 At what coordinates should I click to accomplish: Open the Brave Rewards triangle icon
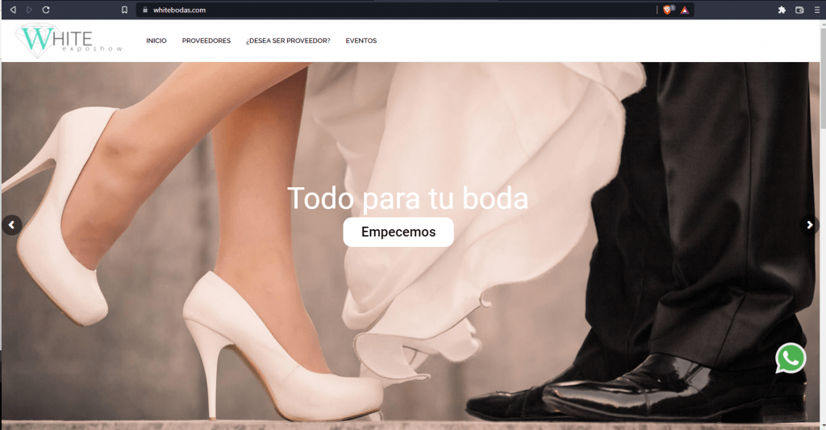(684, 10)
